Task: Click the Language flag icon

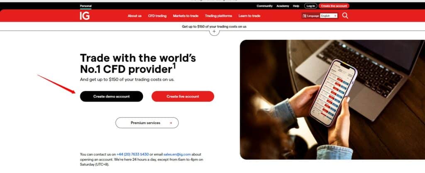Action: tap(304, 16)
